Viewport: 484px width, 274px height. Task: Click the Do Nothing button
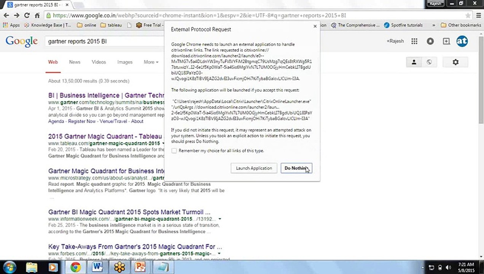point(296,168)
